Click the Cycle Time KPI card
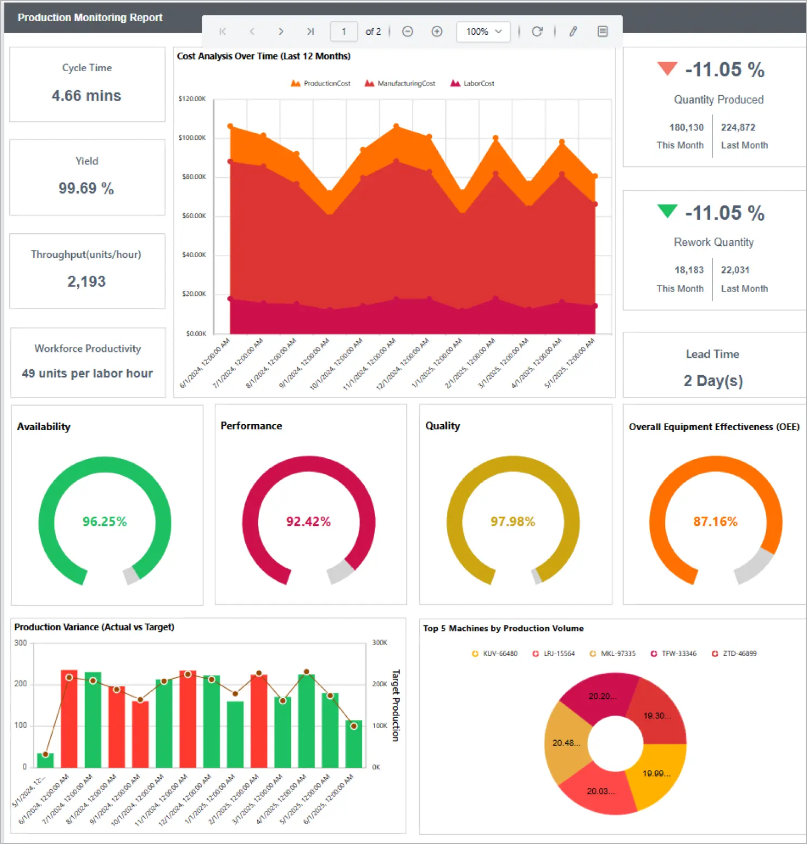807x844 pixels. click(87, 84)
